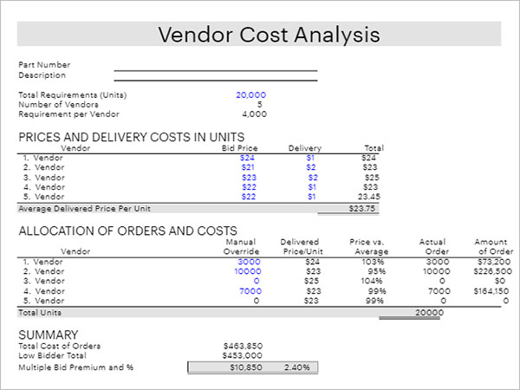Select the $226,500 Amount of Order cell
This screenshot has width=520, height=390.
491,271
